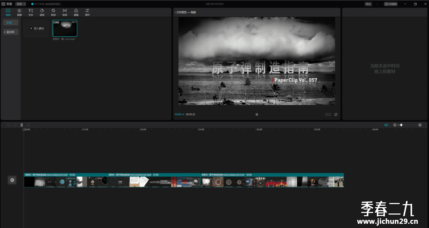The image size is (429, 228).
Task: Click the 05:00 mark on timeline ruler
Action: coord(317,130)
